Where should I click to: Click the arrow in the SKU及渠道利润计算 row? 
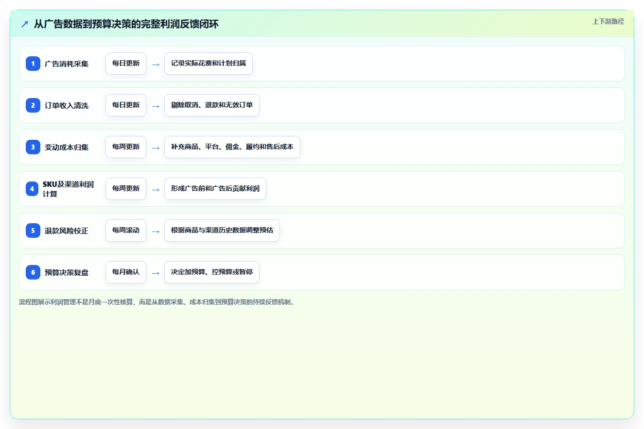(156, 189)
